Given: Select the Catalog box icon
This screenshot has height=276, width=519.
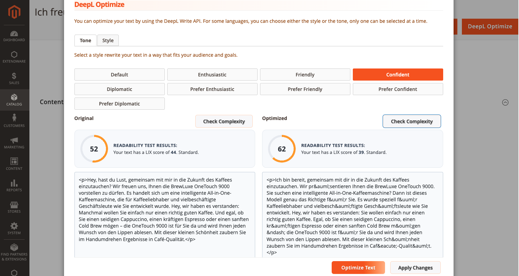Looking at the screenshot, I should pos(14,97).
